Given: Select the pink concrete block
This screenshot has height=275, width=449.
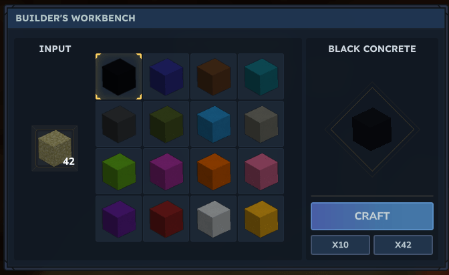Looking at the screenshot, I should point(261,171).
